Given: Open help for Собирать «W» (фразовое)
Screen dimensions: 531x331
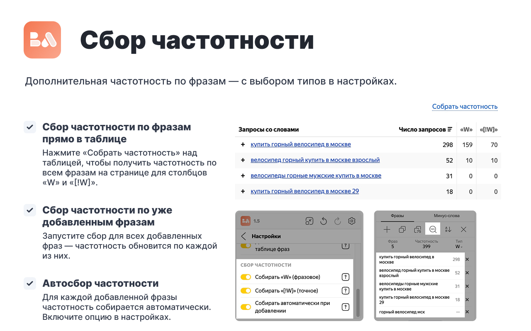Looking at the screenshot, I should click(x=345, y=277).
